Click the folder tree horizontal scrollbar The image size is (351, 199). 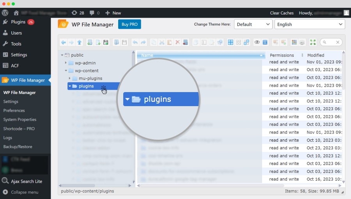click(78, 186)
